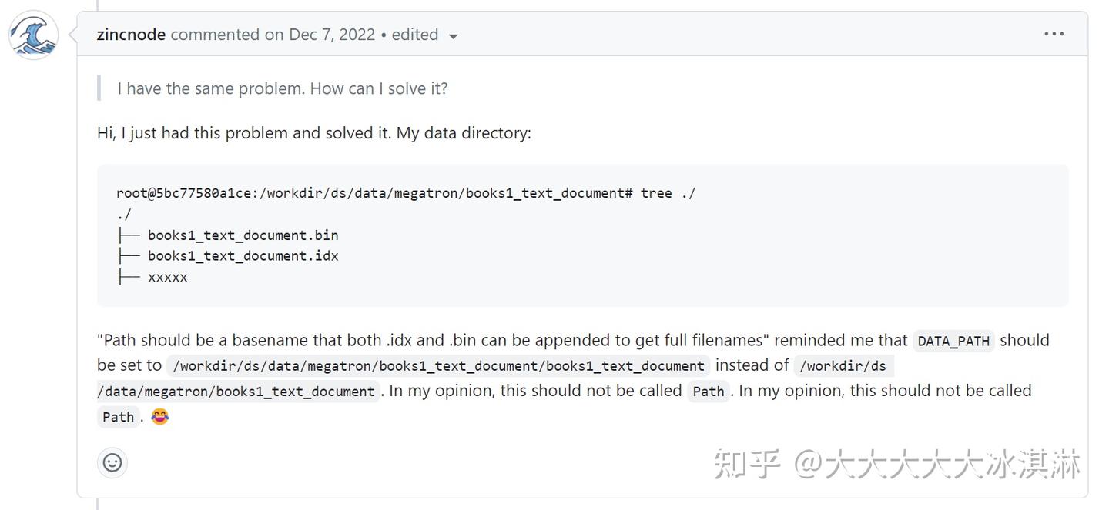Click the quoted "I have the same problem" text
The width and height of the screenshot is (1109, 510).
coord(282,88)
